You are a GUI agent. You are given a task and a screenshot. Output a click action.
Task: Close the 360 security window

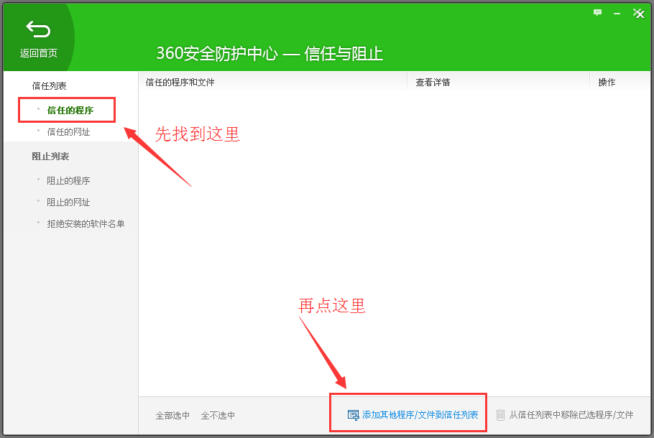[x=639, y=14]
